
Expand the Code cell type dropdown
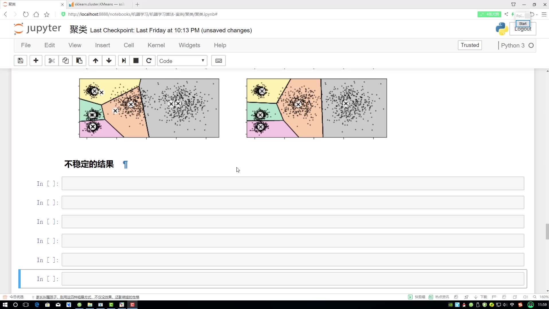point(182,61)
